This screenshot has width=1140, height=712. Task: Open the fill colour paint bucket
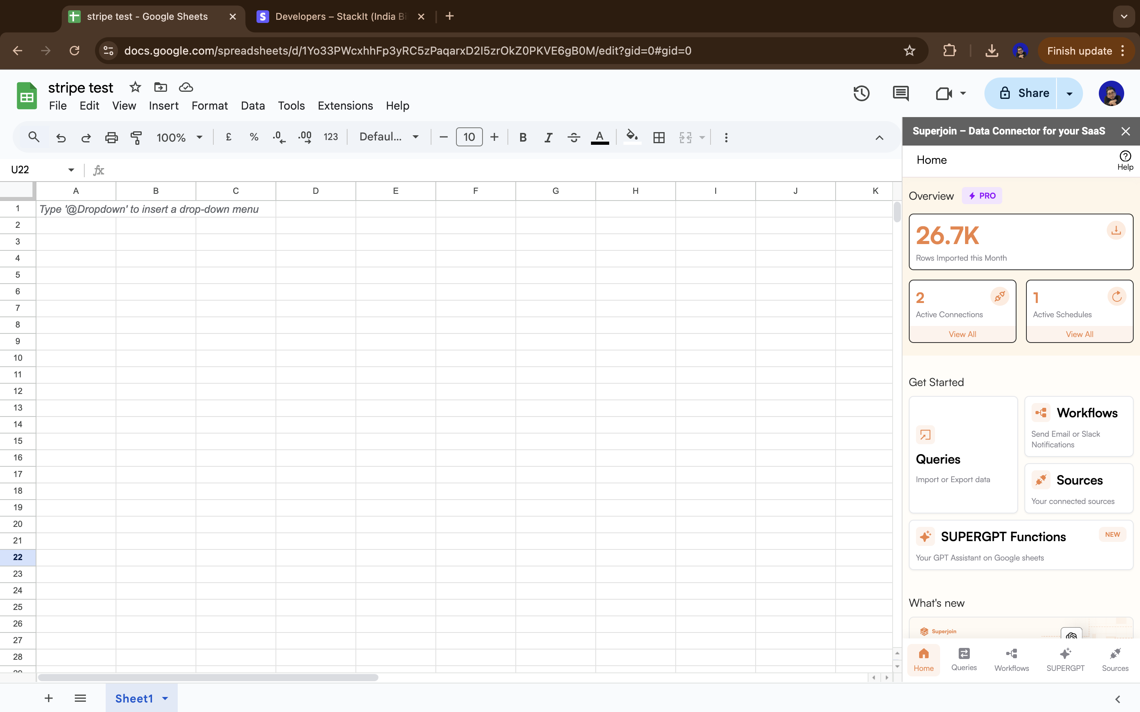(x=632, y=138)
